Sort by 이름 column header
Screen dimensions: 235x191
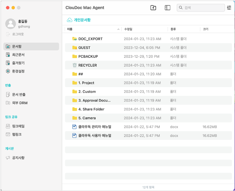[70, 29]
